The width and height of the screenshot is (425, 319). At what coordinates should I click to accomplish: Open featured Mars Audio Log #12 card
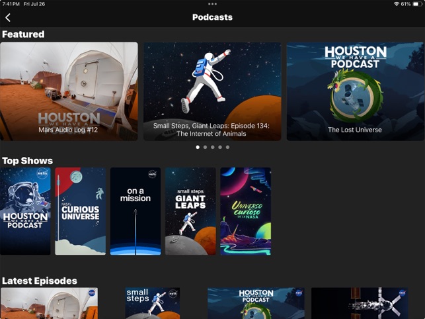tap(69, 91)
